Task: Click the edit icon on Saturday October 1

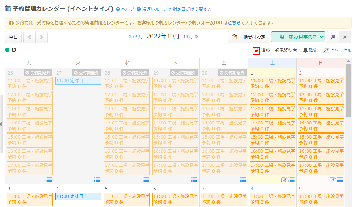Action: [284, 179]
